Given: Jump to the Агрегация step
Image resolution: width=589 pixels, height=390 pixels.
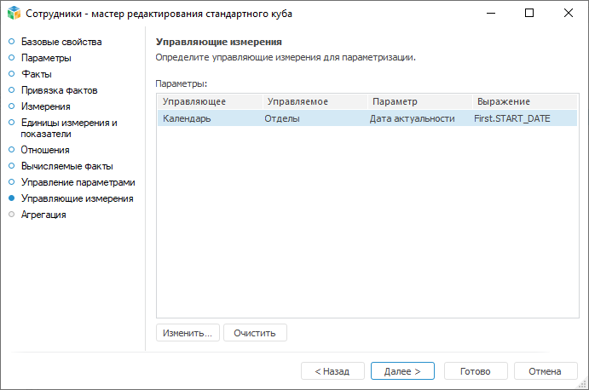Looking at the screenshot, I should point(43,215).
